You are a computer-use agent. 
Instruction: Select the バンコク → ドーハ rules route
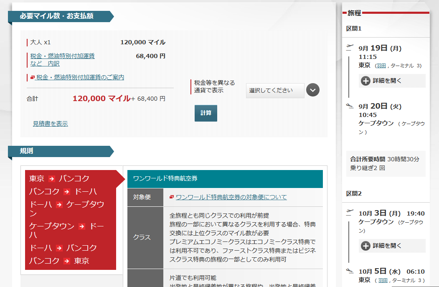63,191
